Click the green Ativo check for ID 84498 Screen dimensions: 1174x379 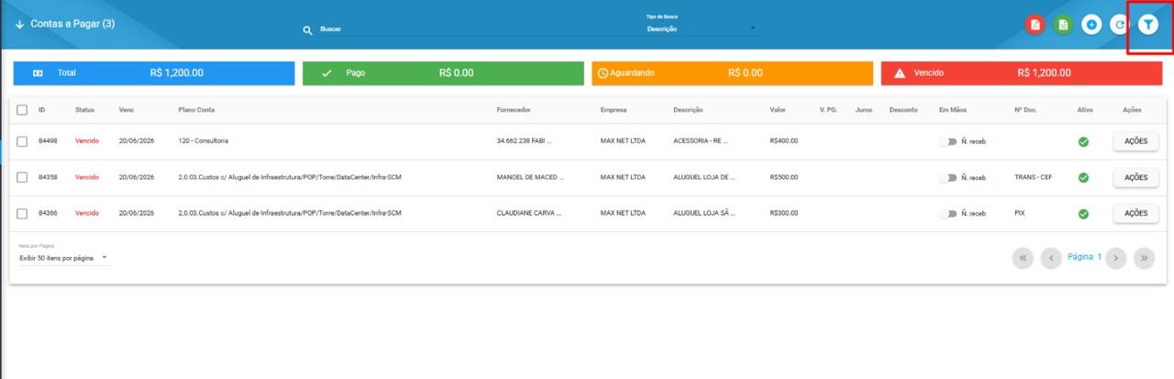(x=1083, y=141)
